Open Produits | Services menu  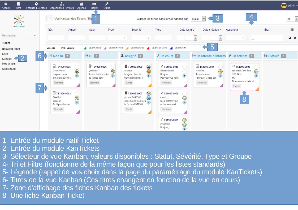click(x=36, y=5)
